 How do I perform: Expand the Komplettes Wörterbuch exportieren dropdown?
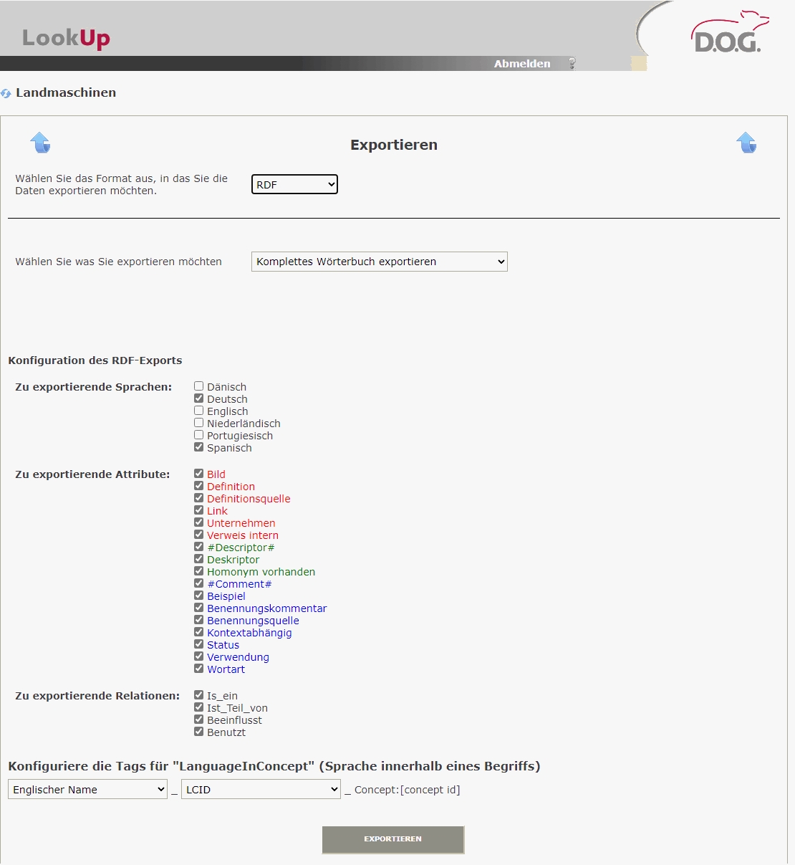[x=379, y=262]
